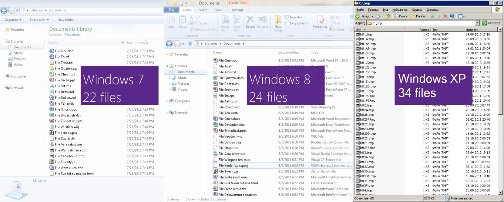This screenshot has width=504, height=202.
Task: Click Paste in the Windows 8 ribbon
Action: coord(183,22)
